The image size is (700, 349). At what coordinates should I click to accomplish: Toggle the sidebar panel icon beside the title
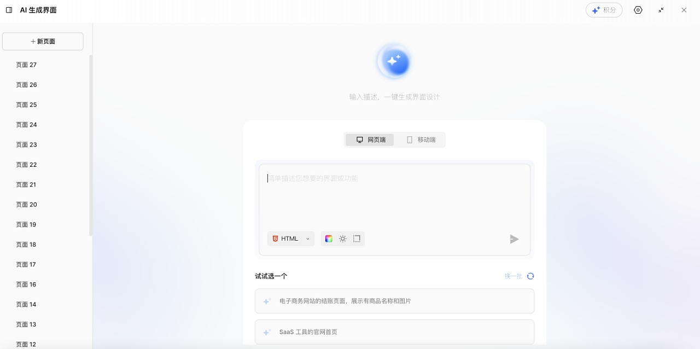coord(8,10)
